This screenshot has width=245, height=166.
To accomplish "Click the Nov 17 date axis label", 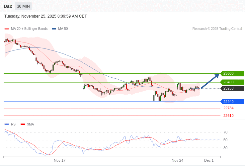I will pos(60,160).
